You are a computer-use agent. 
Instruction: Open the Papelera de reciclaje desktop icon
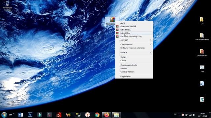click(7, 6)
